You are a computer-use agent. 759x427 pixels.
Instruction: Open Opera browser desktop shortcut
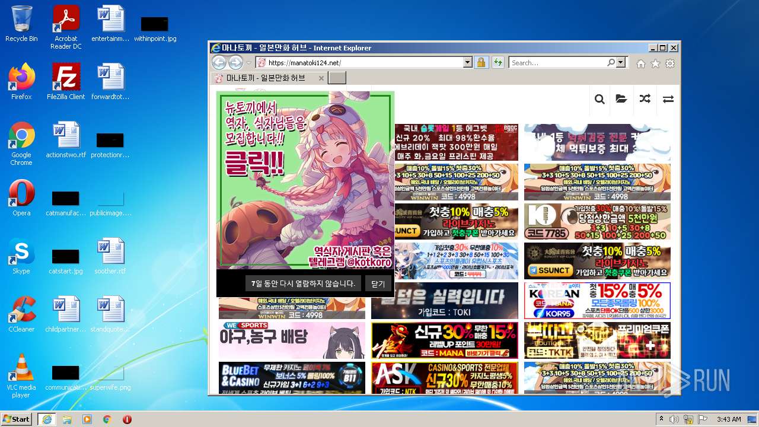click(x=21, y=197)
